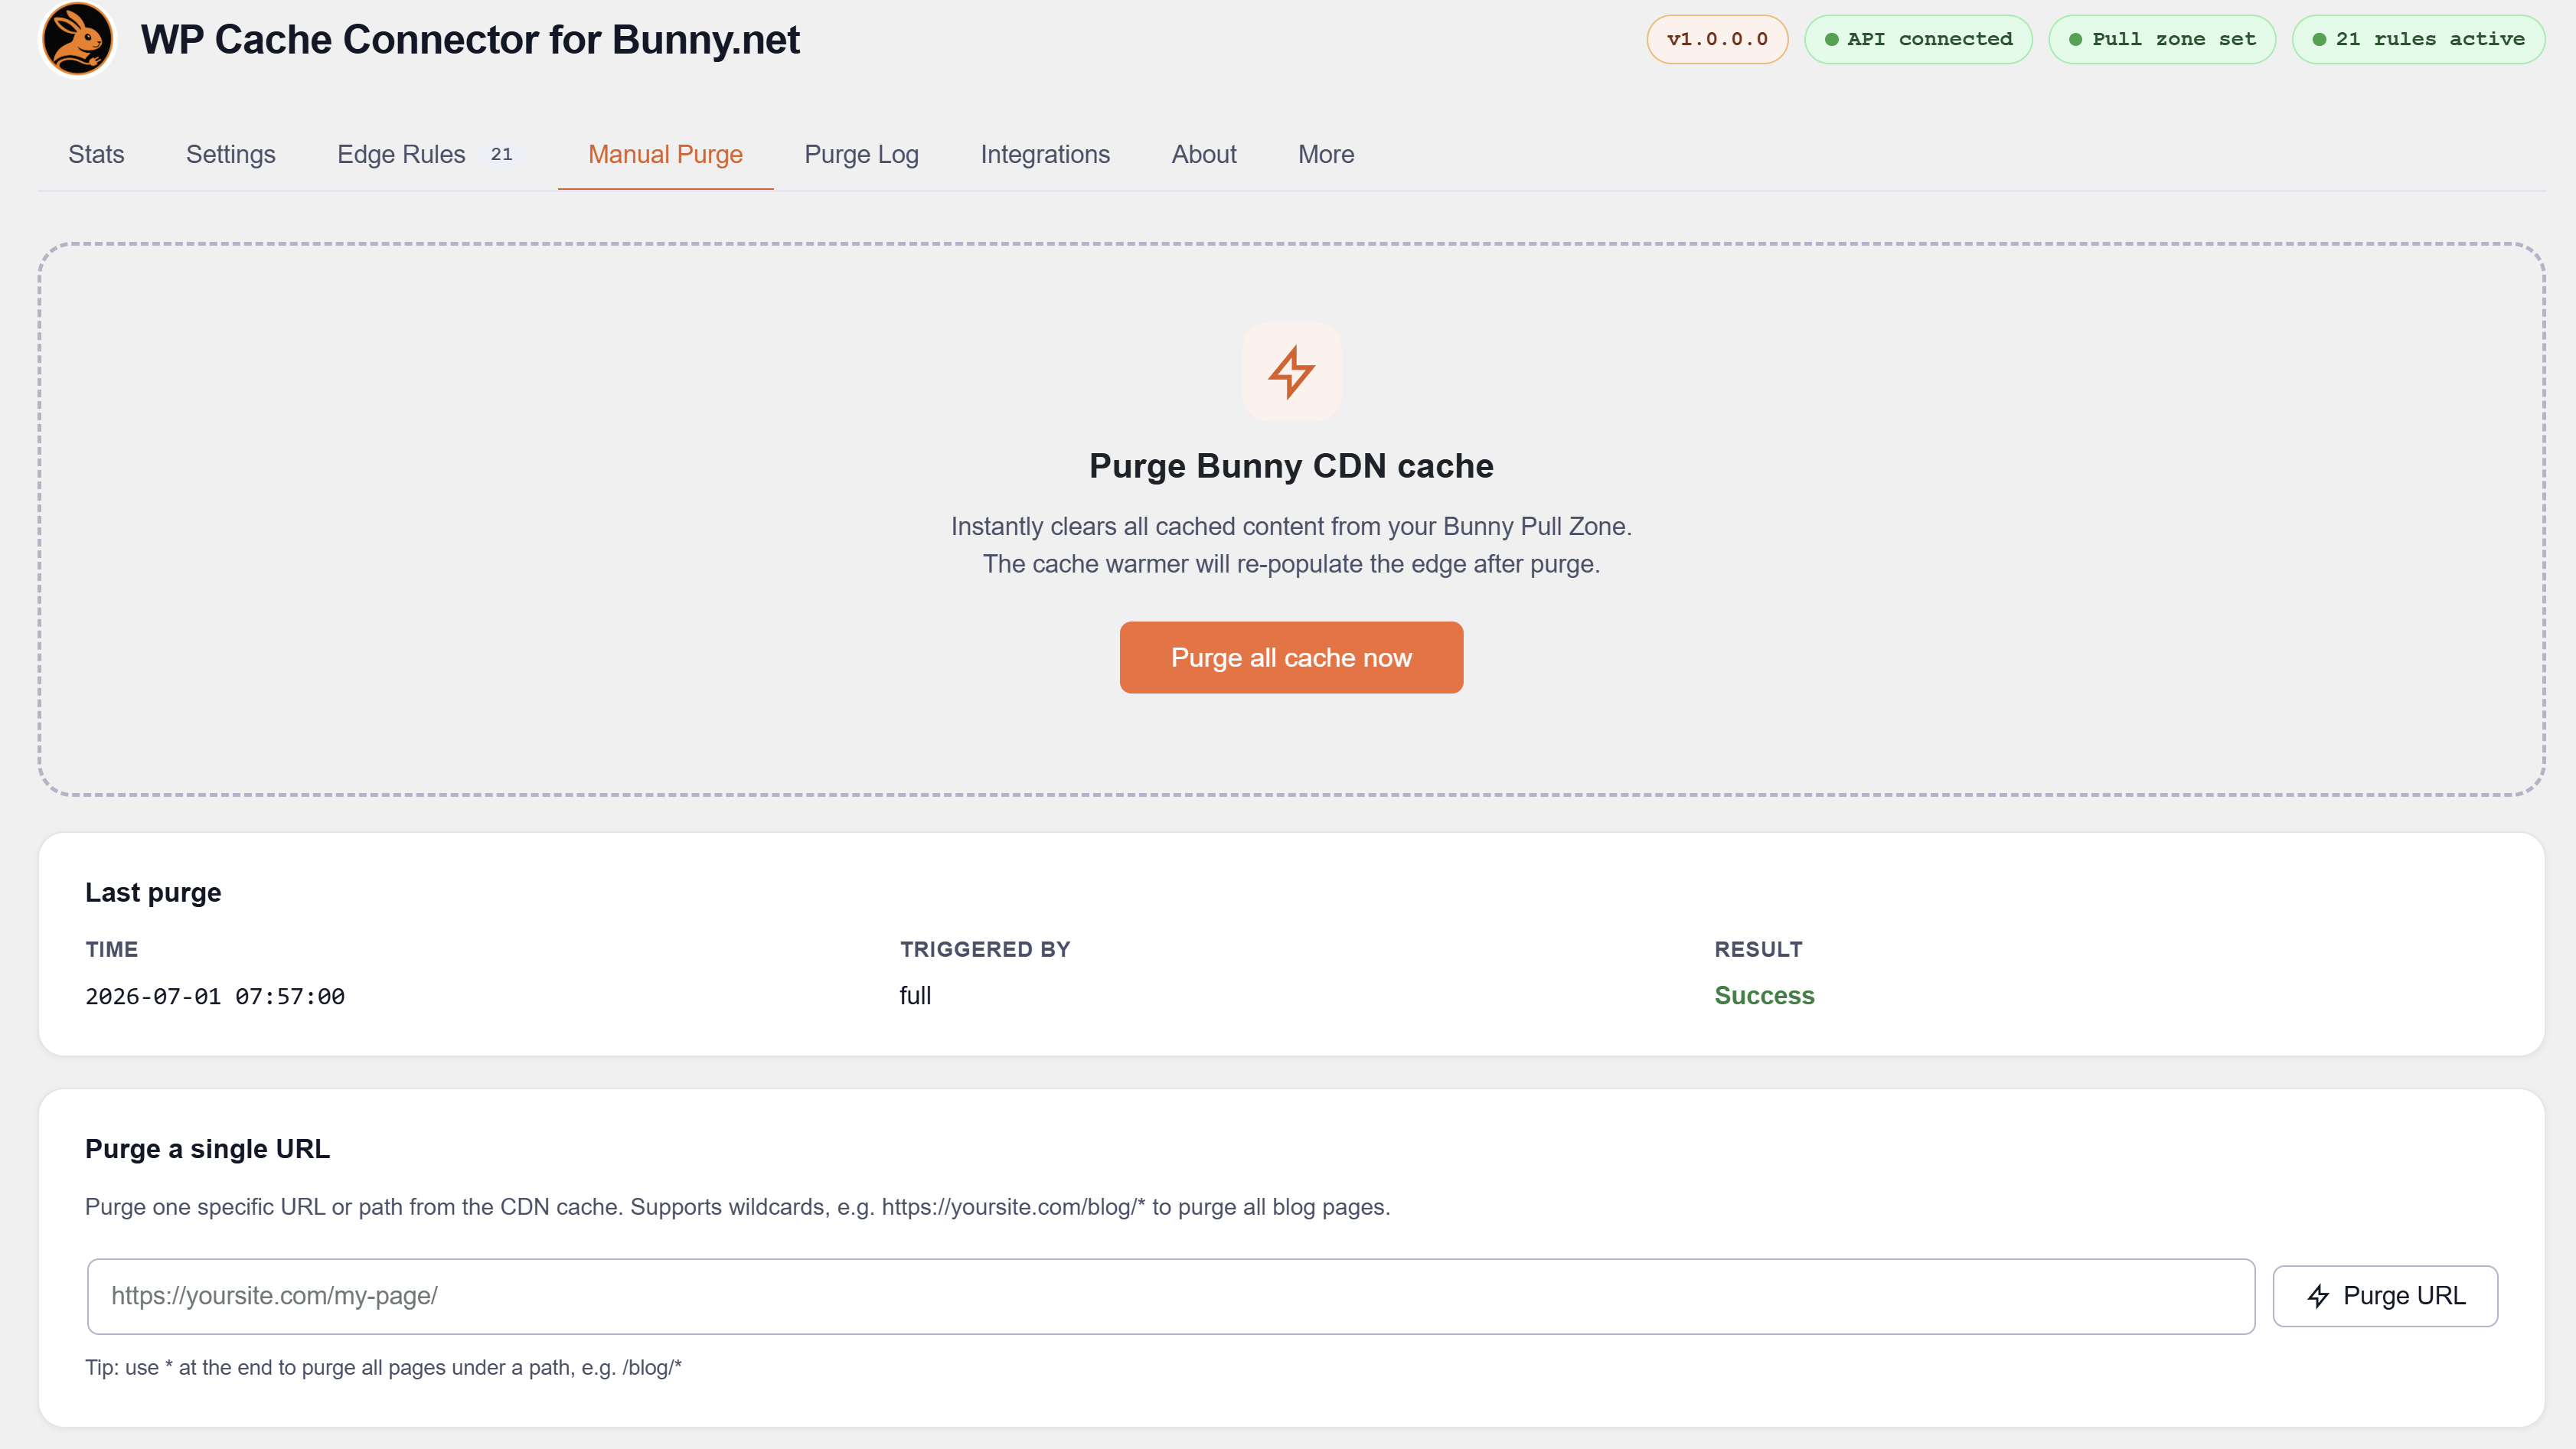Screen dimensions: 2576x1449
Task: Click the TRIGGERED BY column label
Action: (985, 949)
